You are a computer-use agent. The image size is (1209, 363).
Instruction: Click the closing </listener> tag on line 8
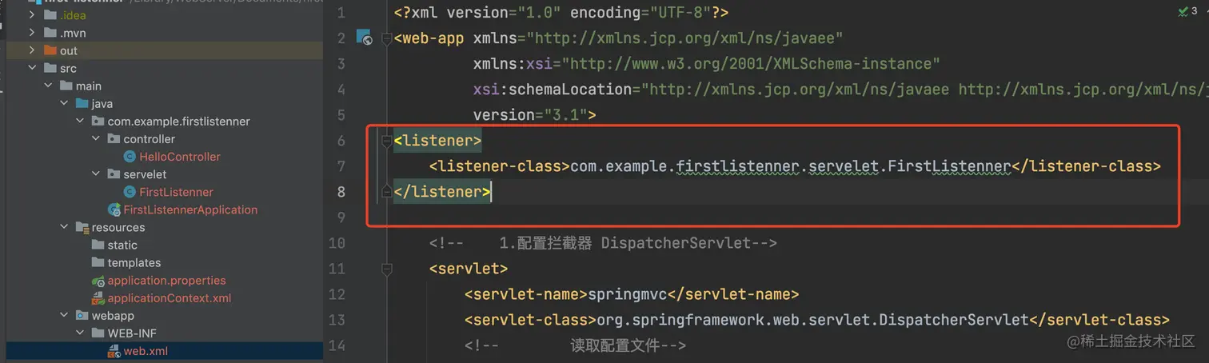(x=442, y=192)
